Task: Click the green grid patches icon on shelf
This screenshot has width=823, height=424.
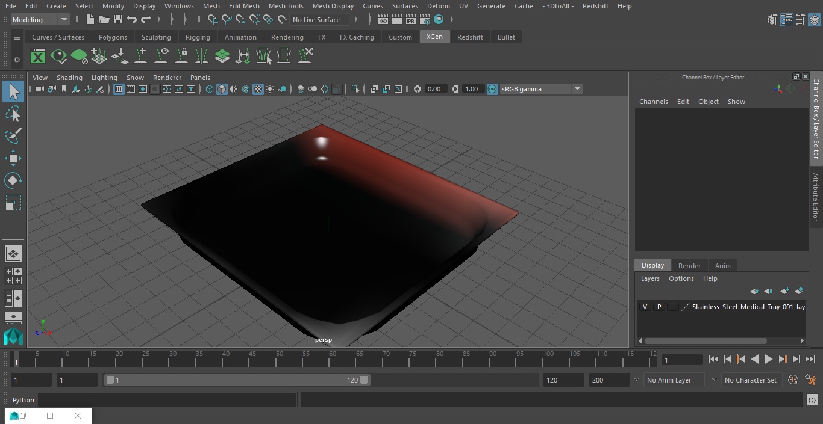Action: click(x=222, y=57)
